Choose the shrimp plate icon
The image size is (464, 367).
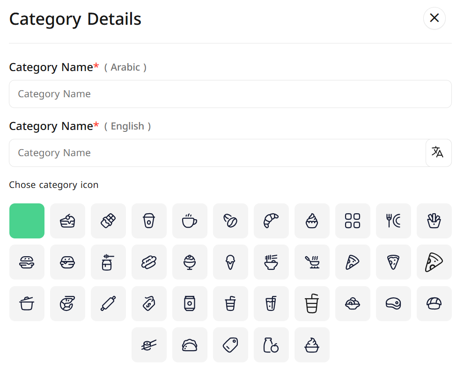tap(67, 303)
